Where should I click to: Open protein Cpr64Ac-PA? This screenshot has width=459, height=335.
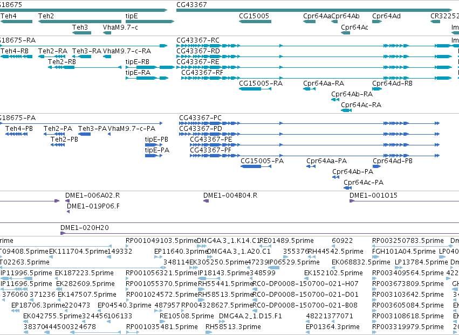(x=347, y=188)
